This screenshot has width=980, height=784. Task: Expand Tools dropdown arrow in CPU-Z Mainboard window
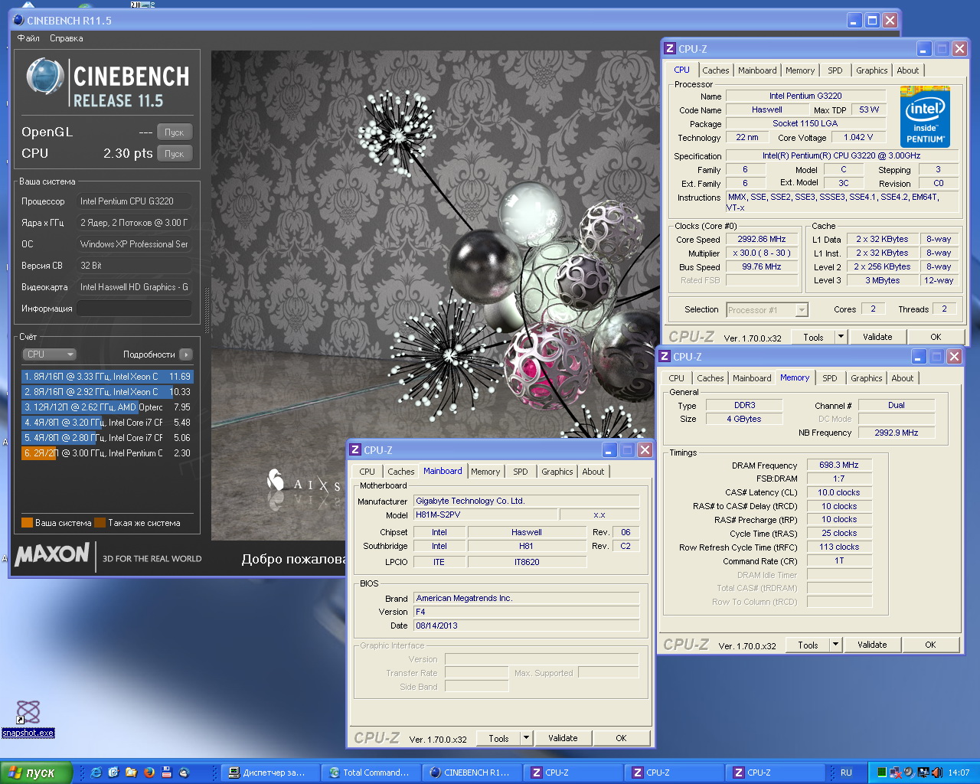(526, 738)
